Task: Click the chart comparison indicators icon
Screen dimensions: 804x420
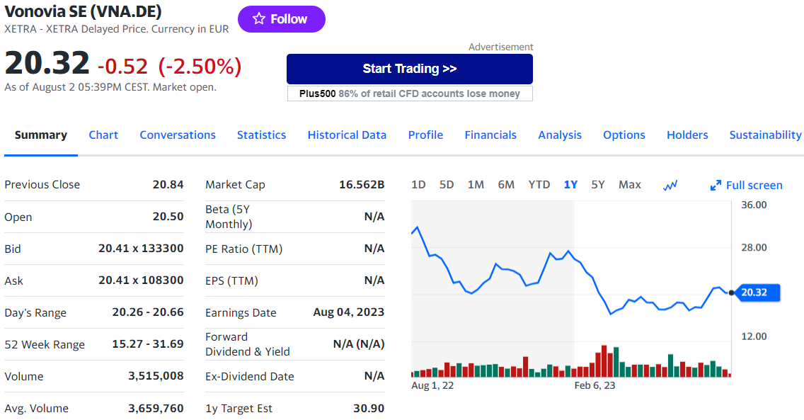Action: click(x=670, y=185)
